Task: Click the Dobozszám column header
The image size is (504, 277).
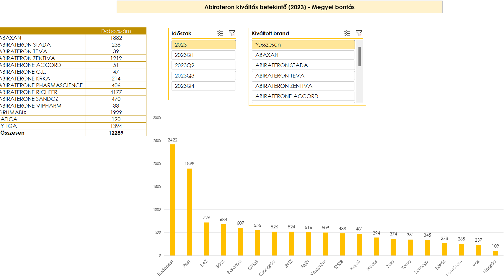Action: coord(116,31)
